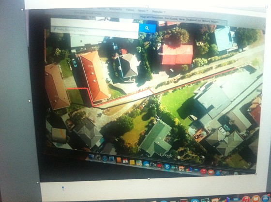Click the green-roofed house on the map
Image resolution: width=271 pixels, height=202 pixels.
[156, 139]
